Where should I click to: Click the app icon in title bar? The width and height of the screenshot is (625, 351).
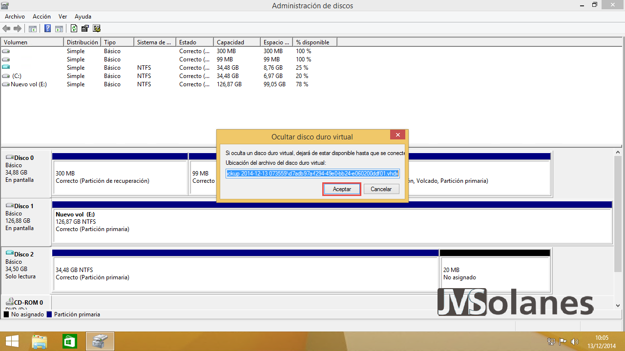tap(5, 5)
